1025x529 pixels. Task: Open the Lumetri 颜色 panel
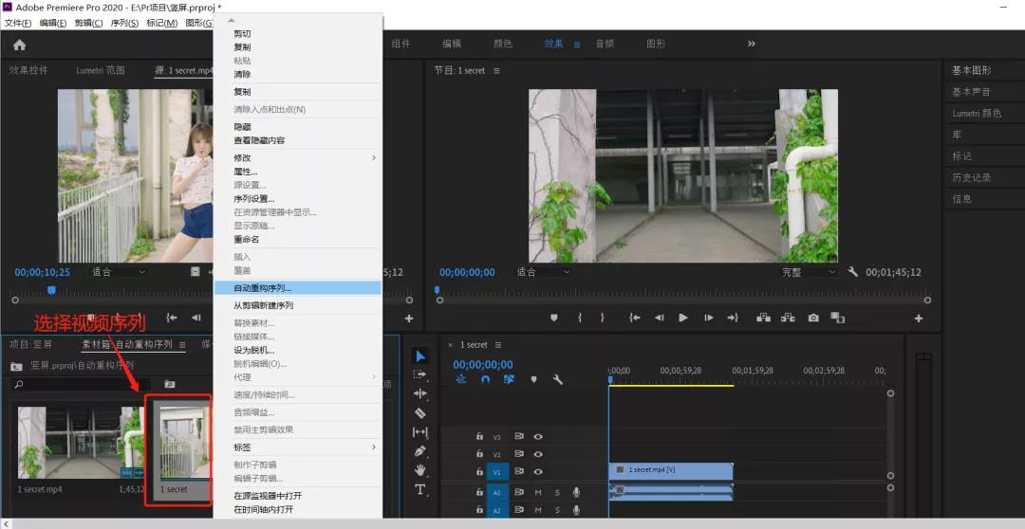[x=976, y=113]
